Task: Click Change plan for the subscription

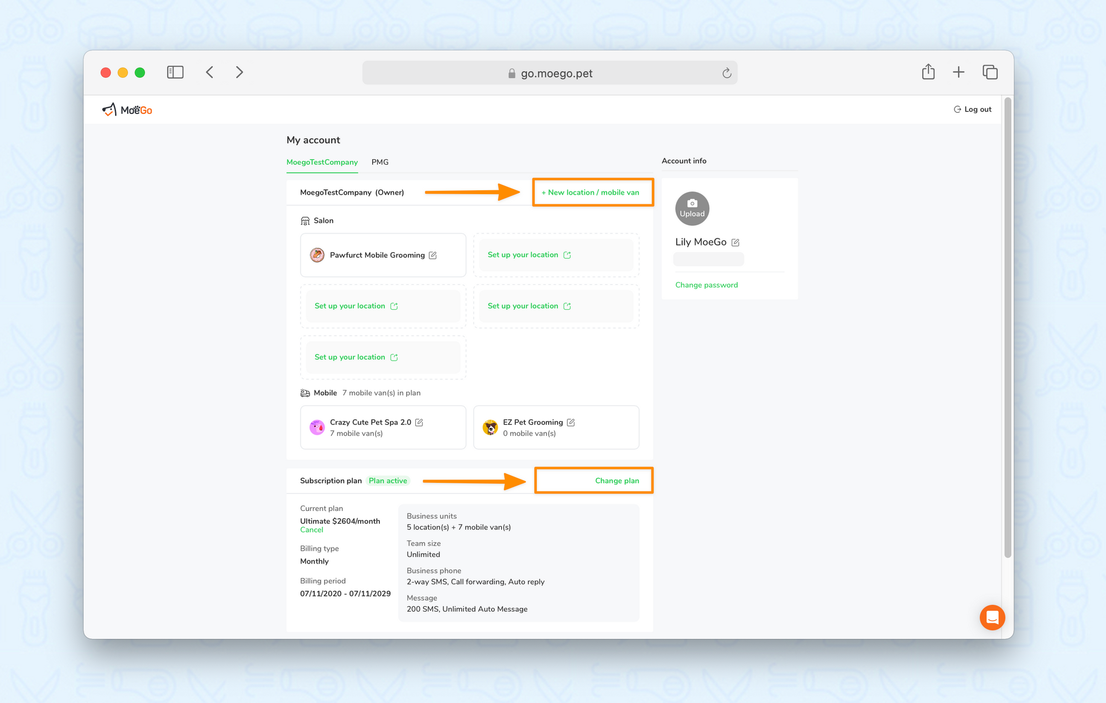Action: pos(617,481)
